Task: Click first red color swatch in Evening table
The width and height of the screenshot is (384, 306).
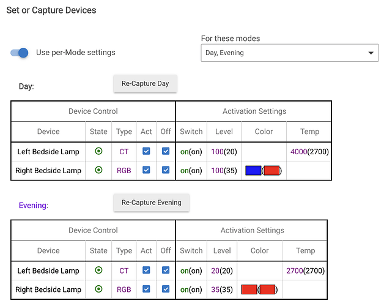Action: pos(249,289)
